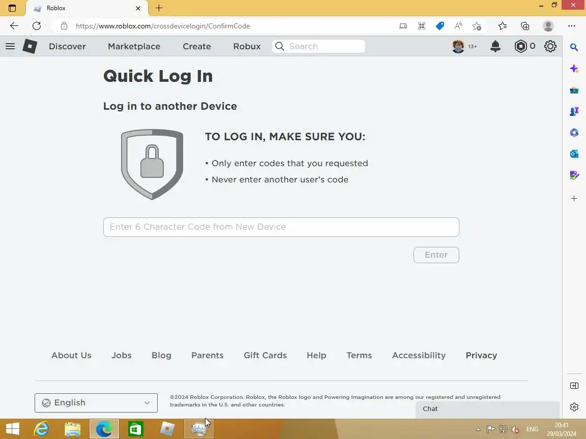Open Edge sidebar search icon
The width and height of the screenshot is (586, 439).
click(x=574, y=47)
